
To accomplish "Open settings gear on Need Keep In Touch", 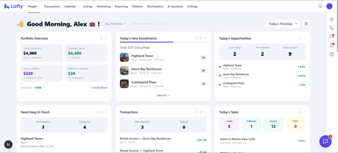I will (x=101, y=112).
